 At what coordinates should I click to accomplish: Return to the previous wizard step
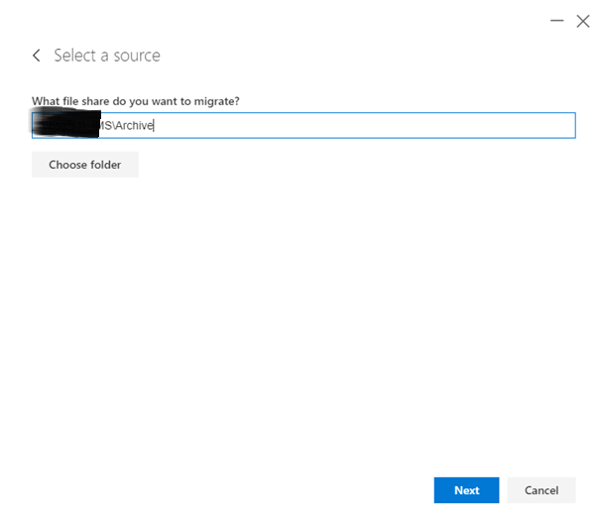37,56
